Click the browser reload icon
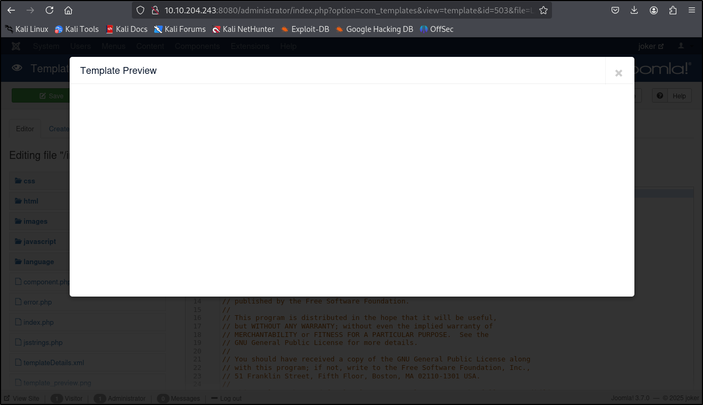 tap(49, 10)
